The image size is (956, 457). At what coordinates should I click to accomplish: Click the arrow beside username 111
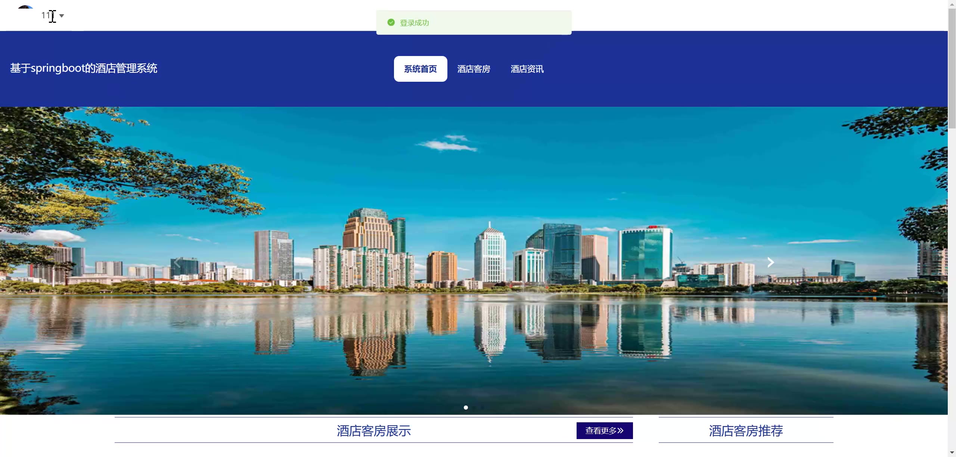(x=62, y=16)
